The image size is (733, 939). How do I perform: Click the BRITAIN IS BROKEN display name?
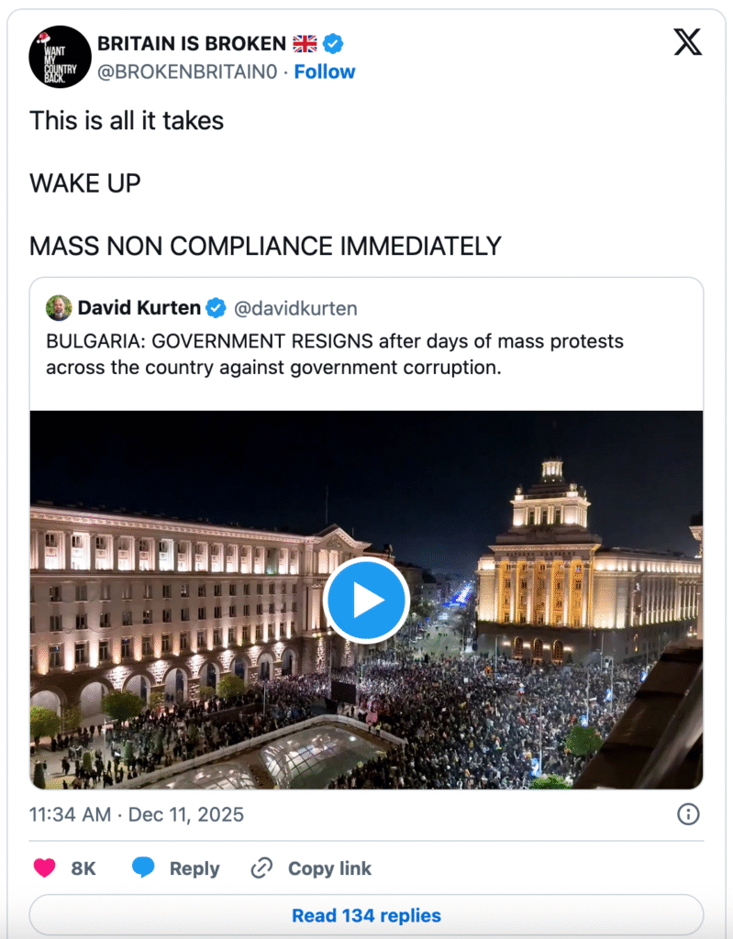click(191, 43)
